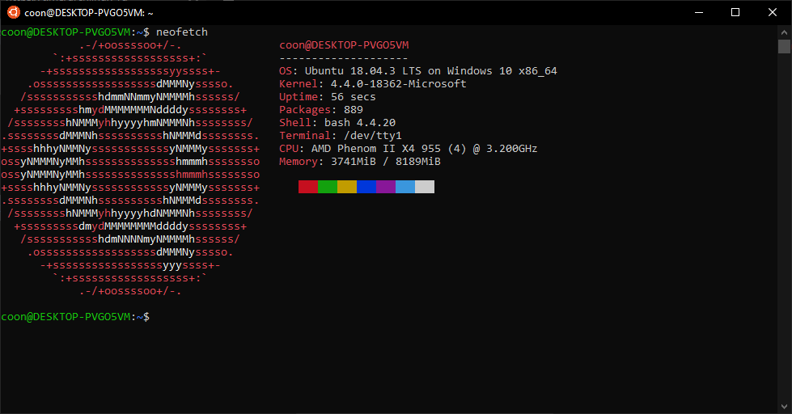Close the Ubuntu terminal window
792x414 pixels.
point(773,12)
